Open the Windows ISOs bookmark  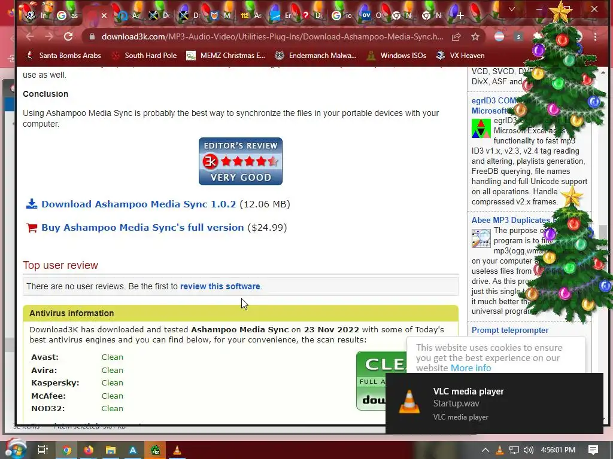(x=396, y=56)
